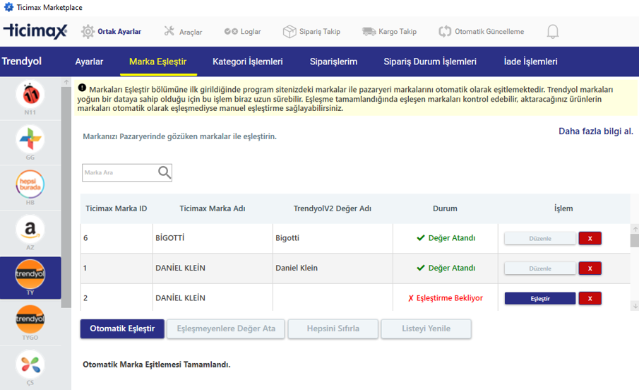Switch to Marka Eşleştir tab
The image size is (639, 390).
click(157, 61)
